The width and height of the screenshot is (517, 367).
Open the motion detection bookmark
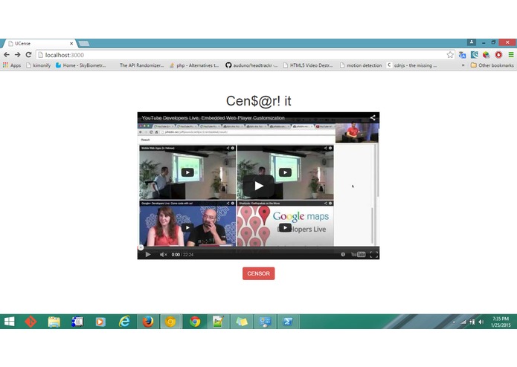coord(361,65)
